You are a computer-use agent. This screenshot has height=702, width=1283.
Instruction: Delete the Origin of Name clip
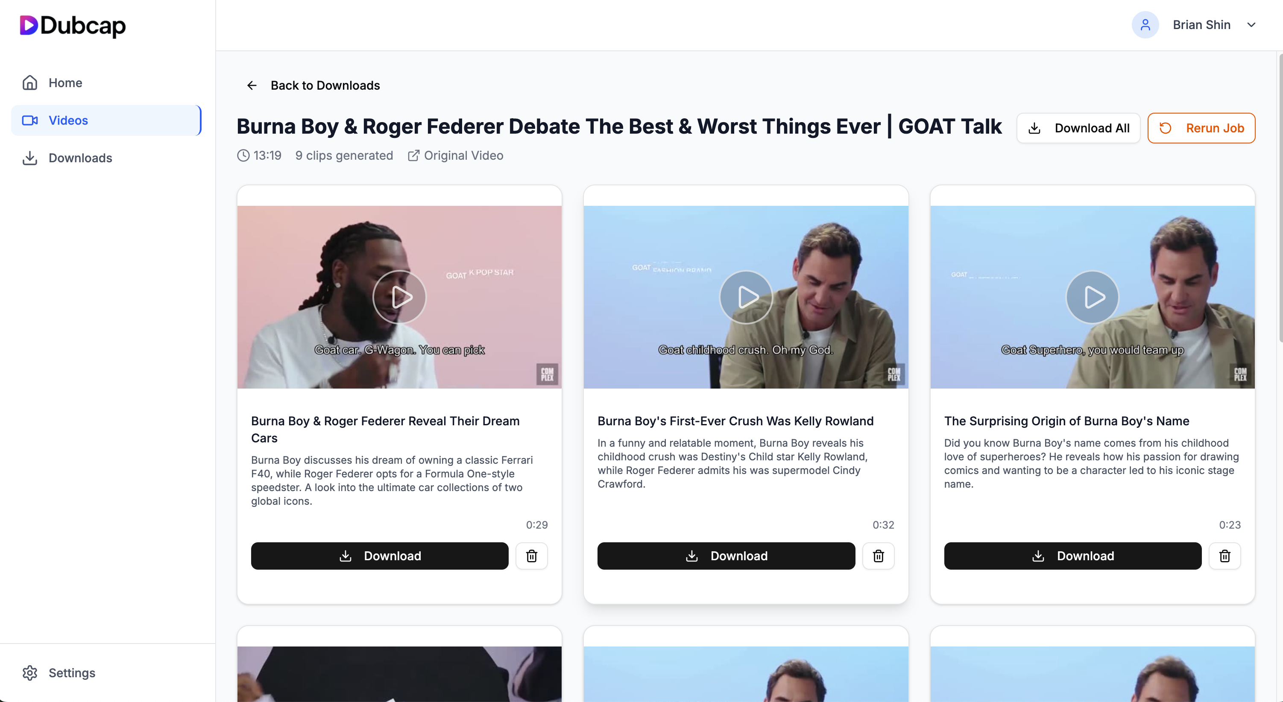(x=1225, y=556)
